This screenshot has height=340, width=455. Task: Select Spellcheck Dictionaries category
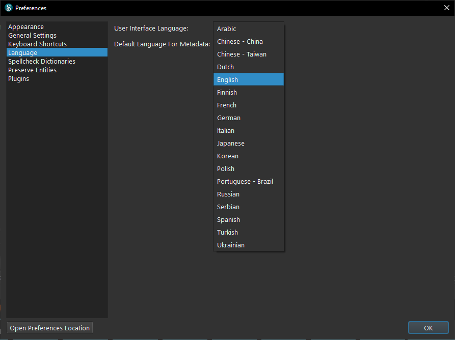[x=42, y=62]
